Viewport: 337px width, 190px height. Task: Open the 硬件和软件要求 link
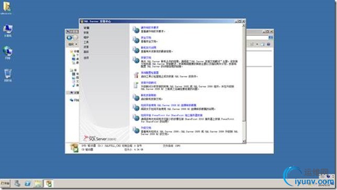150,28
